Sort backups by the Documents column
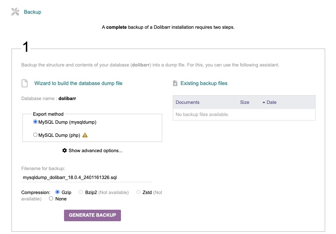Viewport: 336px width, 234px height. (188, 102)
